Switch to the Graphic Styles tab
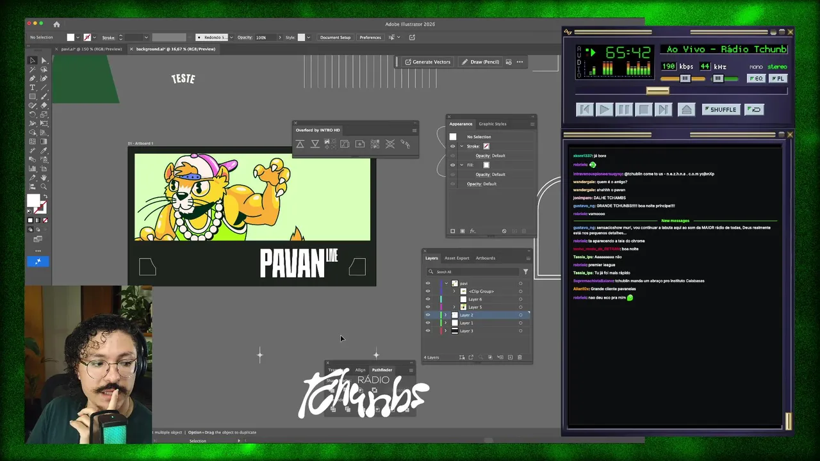 493,124
